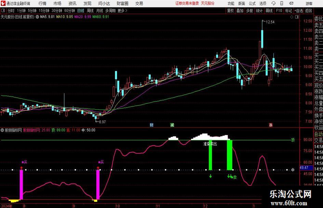323x208 pixels.
Task: Select the 30分钟 period
Action: click(x=57, y=11)
